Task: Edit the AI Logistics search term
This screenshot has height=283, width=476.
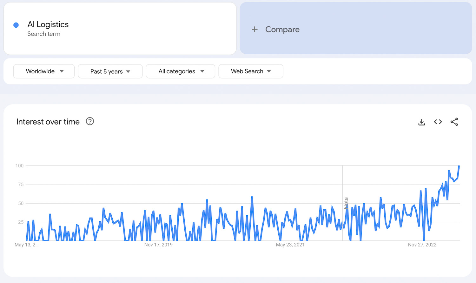Action: [48, 24]
